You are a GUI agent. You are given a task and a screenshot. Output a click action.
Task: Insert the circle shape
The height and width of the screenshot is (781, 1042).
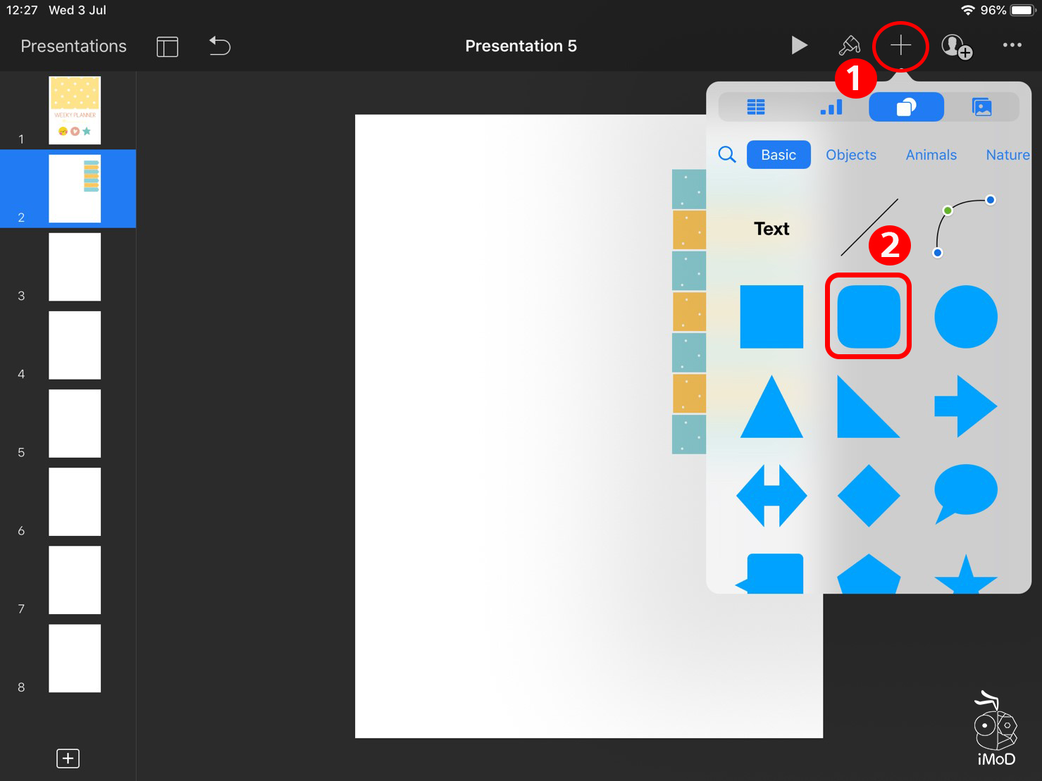pyautogui.click(x=965, y=316)
